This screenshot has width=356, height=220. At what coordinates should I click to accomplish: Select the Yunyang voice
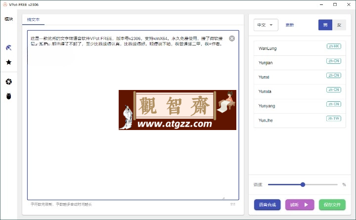(x=300, y=106)
